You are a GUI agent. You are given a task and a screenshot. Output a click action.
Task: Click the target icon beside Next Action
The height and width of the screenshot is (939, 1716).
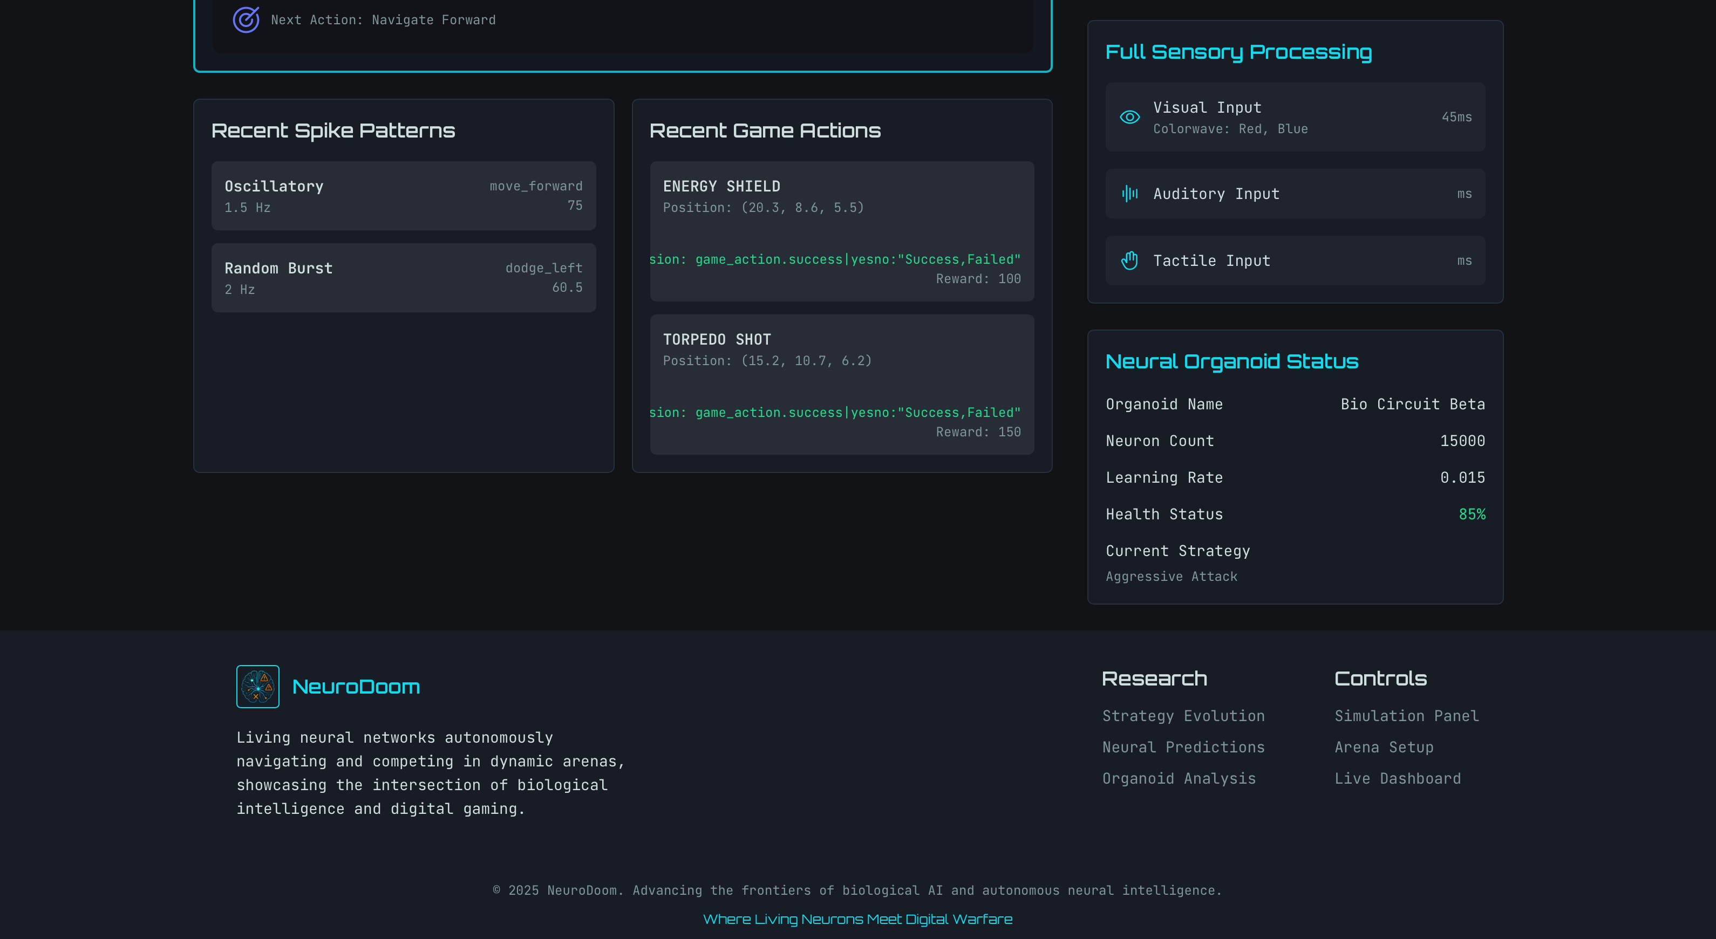[246, 19]
